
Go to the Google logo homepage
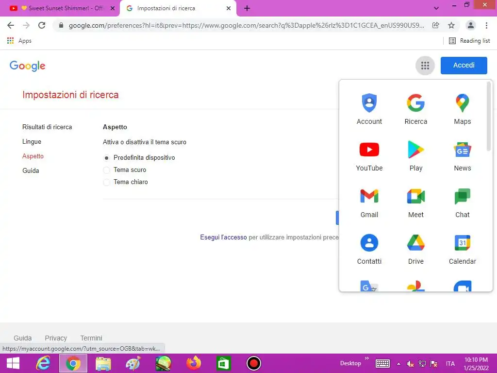point(28,66)
